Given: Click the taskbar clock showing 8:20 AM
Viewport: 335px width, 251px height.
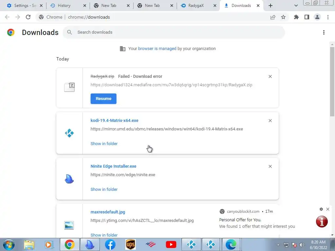Looking at the screenshot, I should 318,245.
